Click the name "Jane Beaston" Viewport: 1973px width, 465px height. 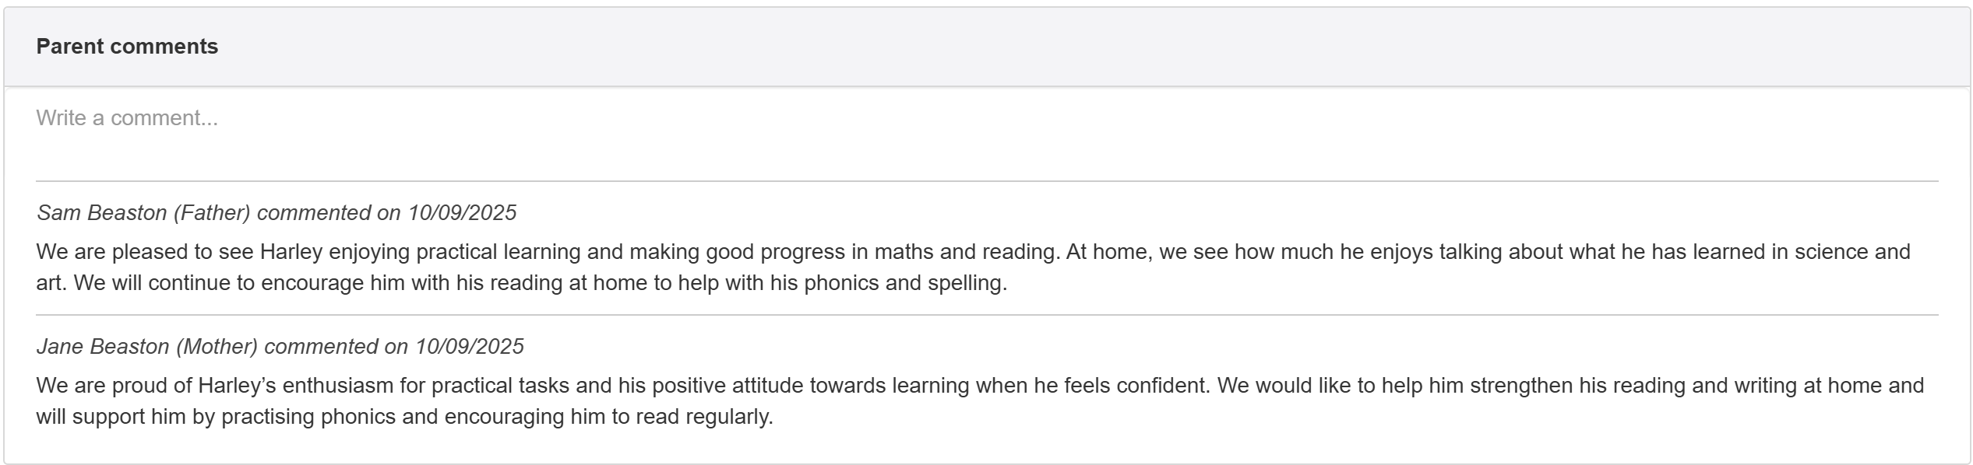tap(103, 347)
